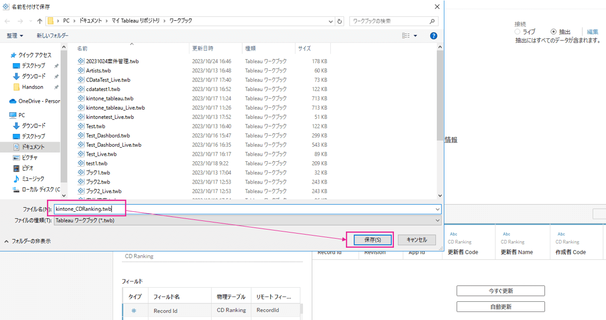Select test1.twb file icon
Viewport: 606px width, 320px height.
coord(81,163)
